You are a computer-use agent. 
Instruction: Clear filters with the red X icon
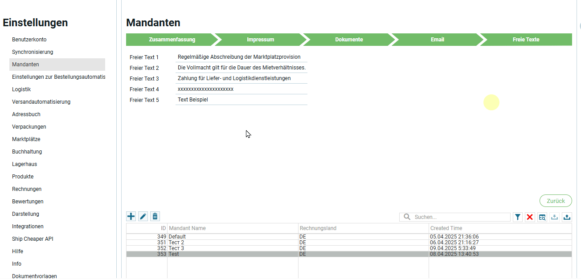pos(530,217)
